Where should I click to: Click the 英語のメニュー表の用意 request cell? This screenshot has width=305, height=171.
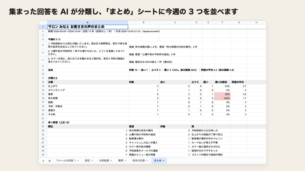[x=143, y=155]
